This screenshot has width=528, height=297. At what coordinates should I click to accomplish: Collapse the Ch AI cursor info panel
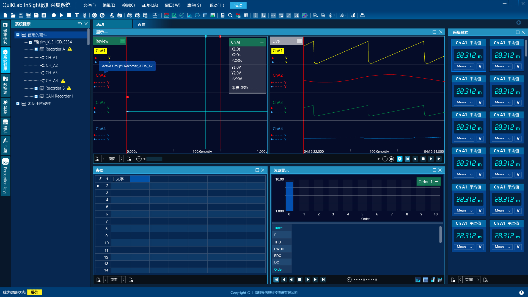pos(262,42)
